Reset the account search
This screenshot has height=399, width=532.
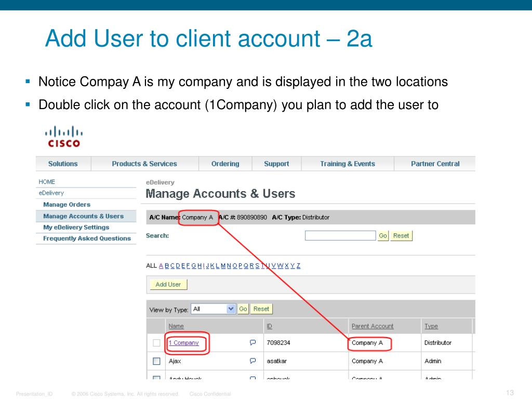[x=401, y=235]
